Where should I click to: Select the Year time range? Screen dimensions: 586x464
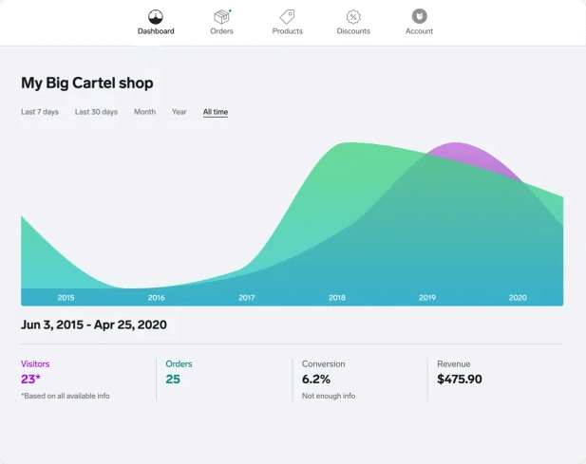pos(179,112)
